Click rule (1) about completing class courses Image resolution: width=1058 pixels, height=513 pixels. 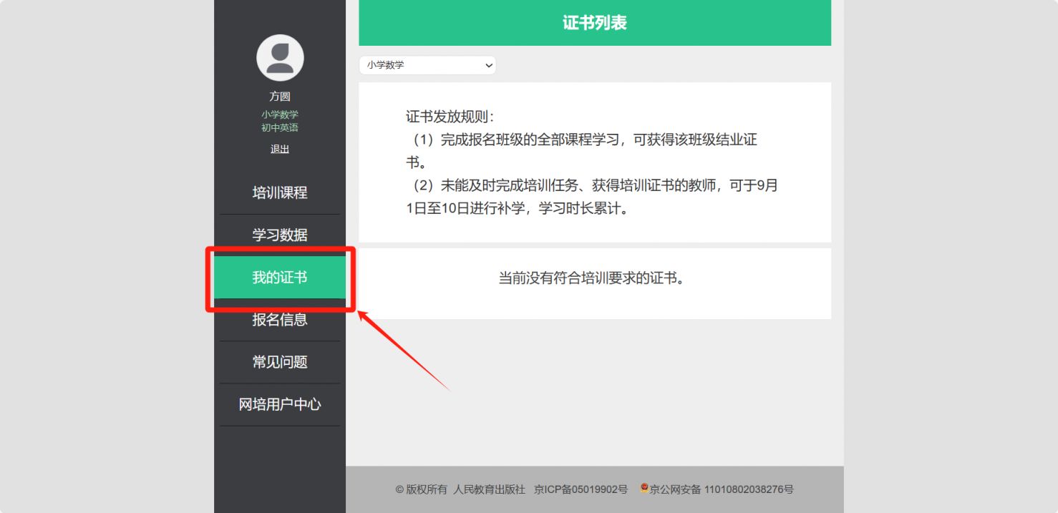[581, 152]
